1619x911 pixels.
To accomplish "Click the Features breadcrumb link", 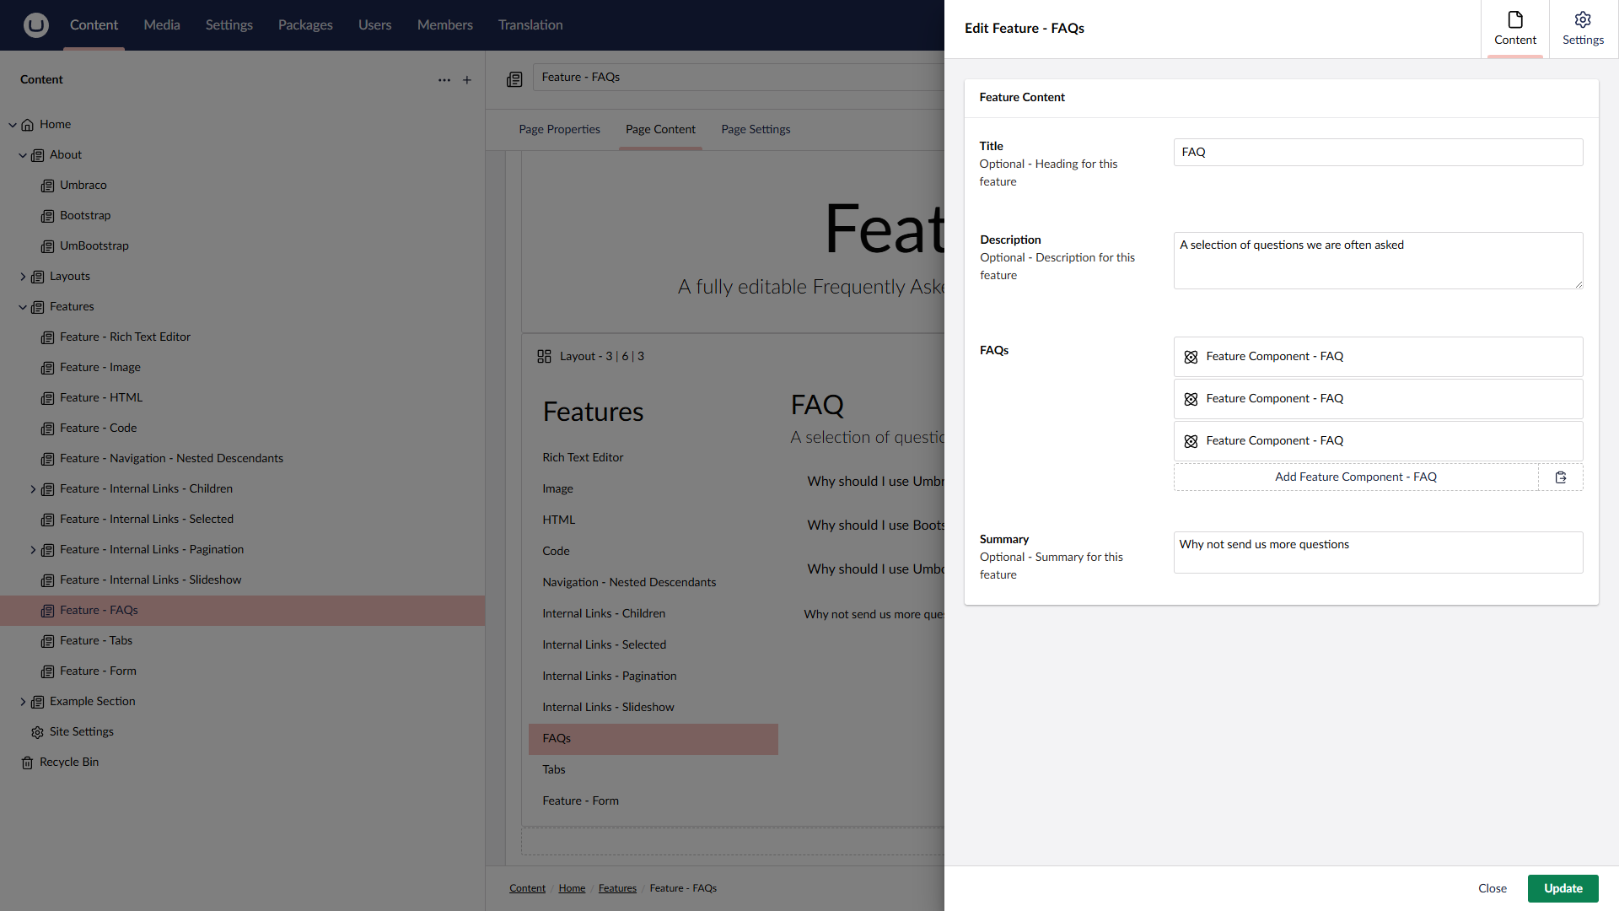I will click(617, 888).
